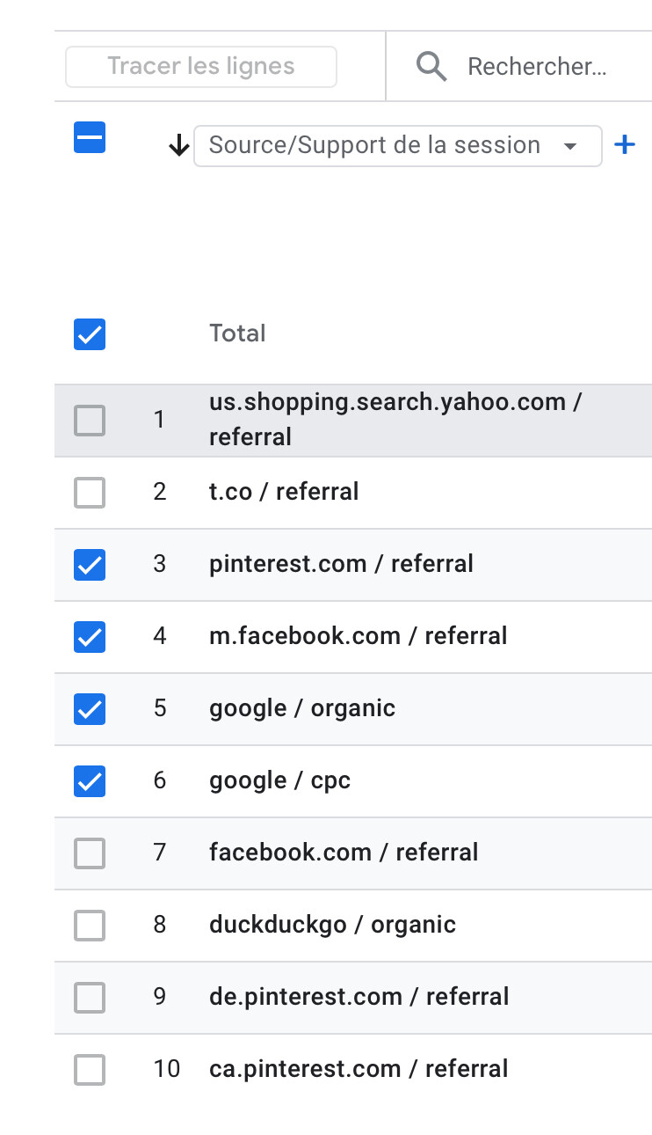The width and height of the screenshot is (652, 1135).
Task: Click into the Rechercher search field
Action: (x=537, y=67)
